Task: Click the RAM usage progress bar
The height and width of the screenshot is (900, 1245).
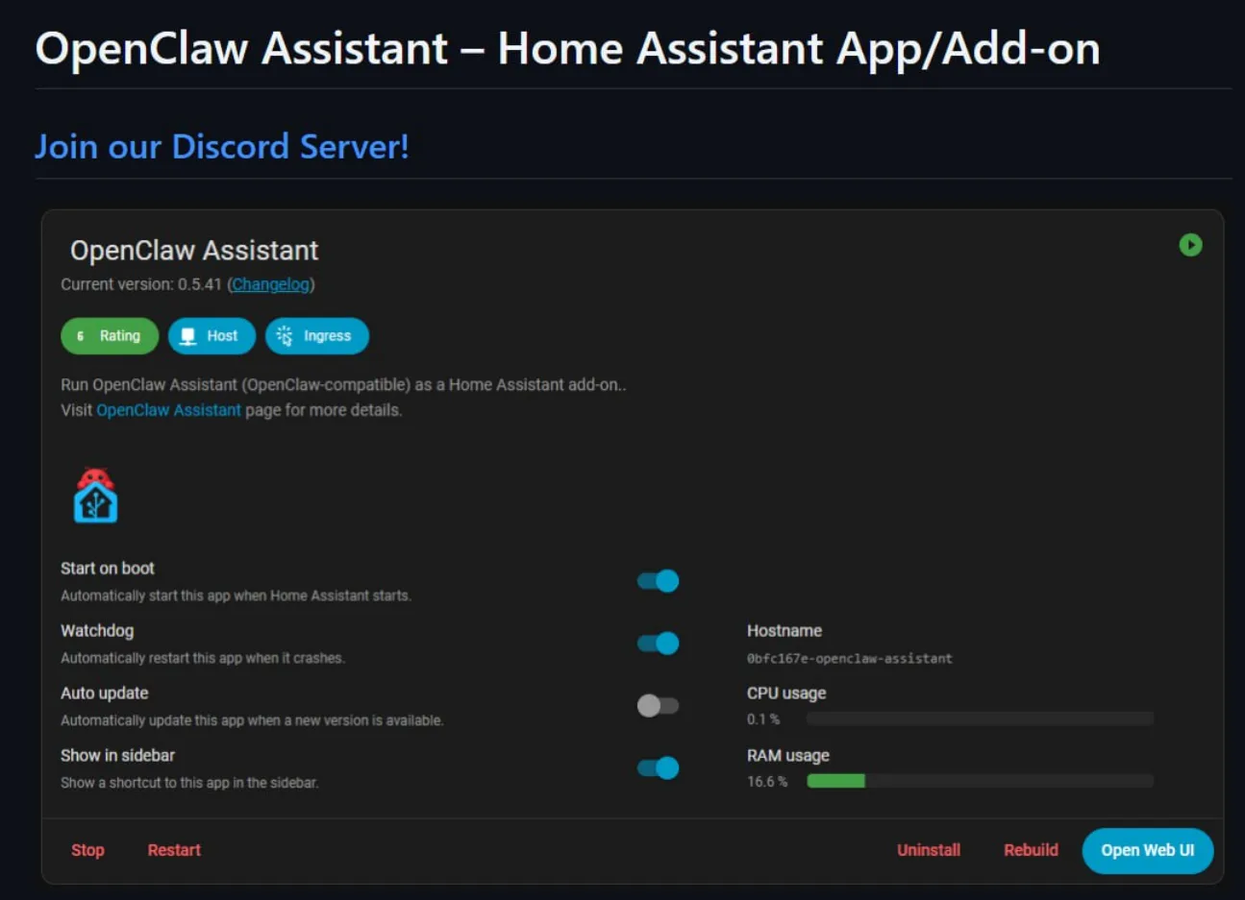Action: (981, 781)
